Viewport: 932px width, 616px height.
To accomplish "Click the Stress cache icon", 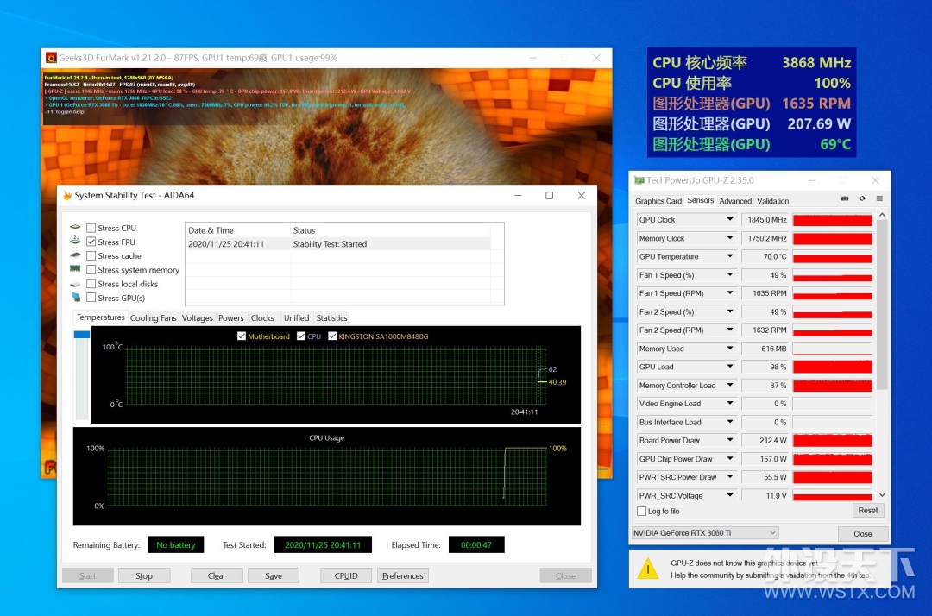I will (75, 255).
